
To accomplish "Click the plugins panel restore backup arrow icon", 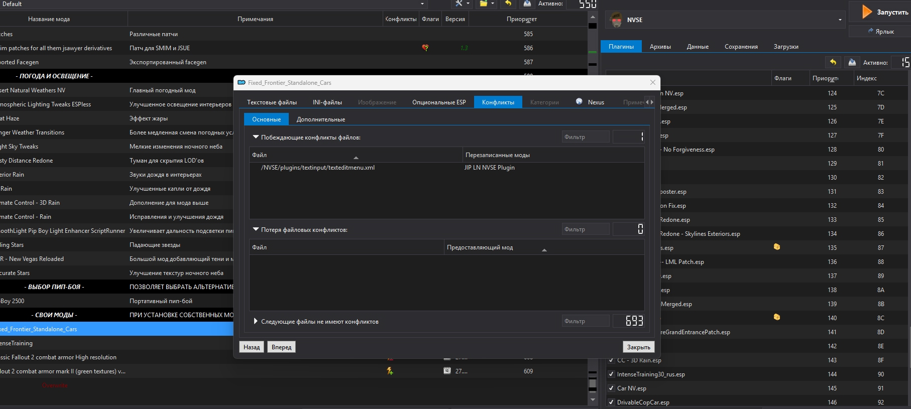I will pos(833,62).
